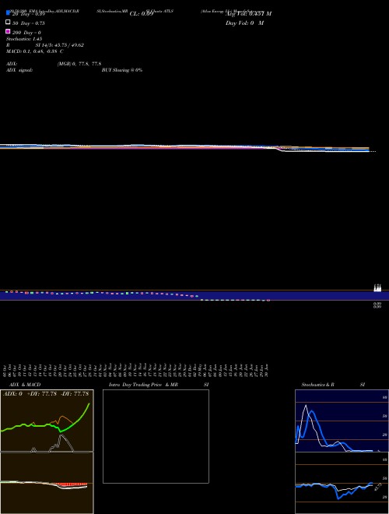Click the 'MACD: 0.1, 0.48, -0.38 C' line

coord(35,51)
